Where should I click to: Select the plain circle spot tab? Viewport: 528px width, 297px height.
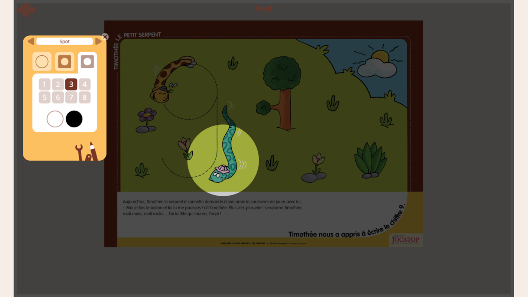tap(42, 62)
